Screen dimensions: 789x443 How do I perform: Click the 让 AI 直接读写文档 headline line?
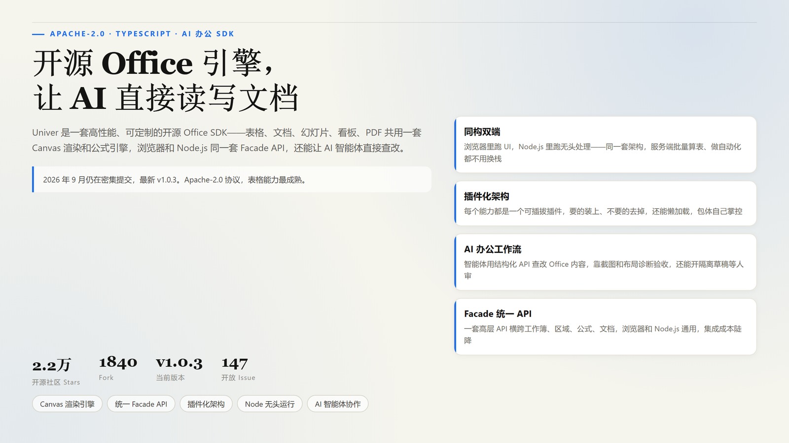166,97
